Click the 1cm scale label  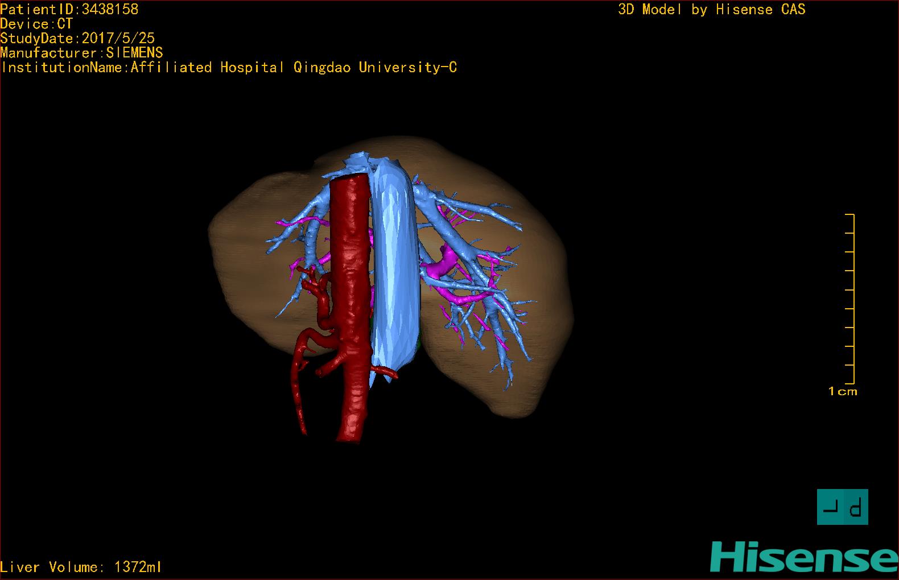pyautogui.click(x=843, y=391)
